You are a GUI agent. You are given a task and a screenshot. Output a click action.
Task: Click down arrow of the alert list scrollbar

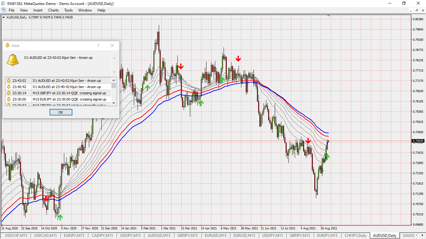click(114, 103)
